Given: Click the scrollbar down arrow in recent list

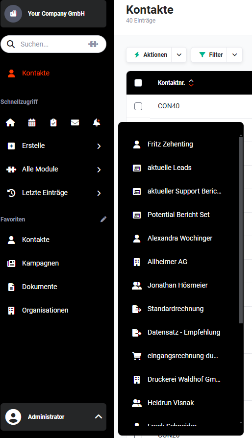Looking at the screenshot, I should click(x=241, y=423).
